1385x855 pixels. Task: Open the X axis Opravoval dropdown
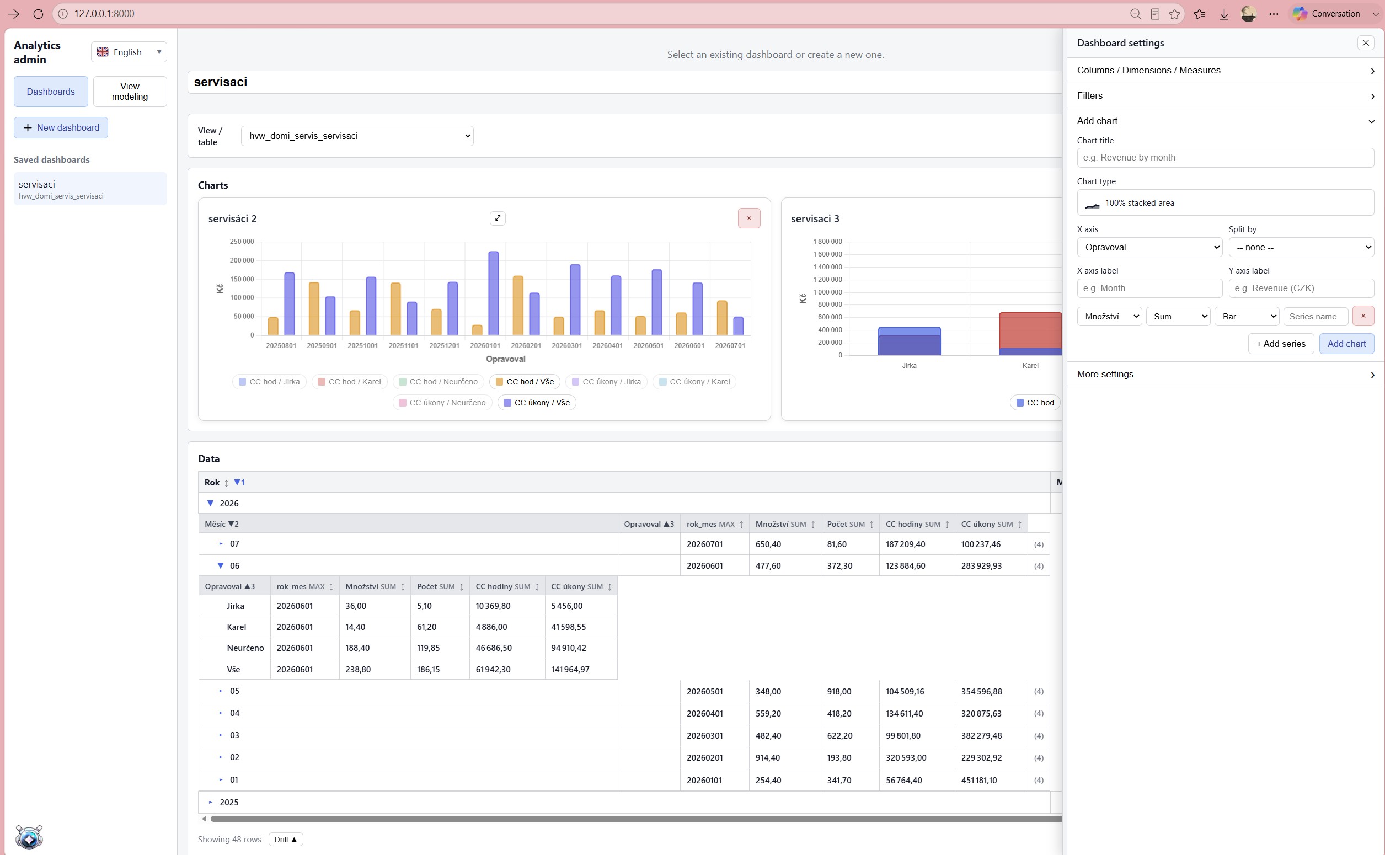click(x=1149, y=247)
